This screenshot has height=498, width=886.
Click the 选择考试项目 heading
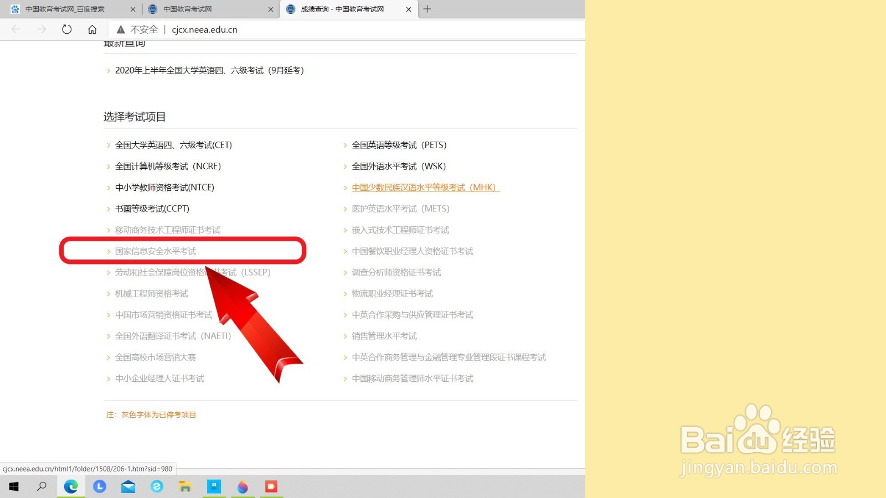pos(135,117)
